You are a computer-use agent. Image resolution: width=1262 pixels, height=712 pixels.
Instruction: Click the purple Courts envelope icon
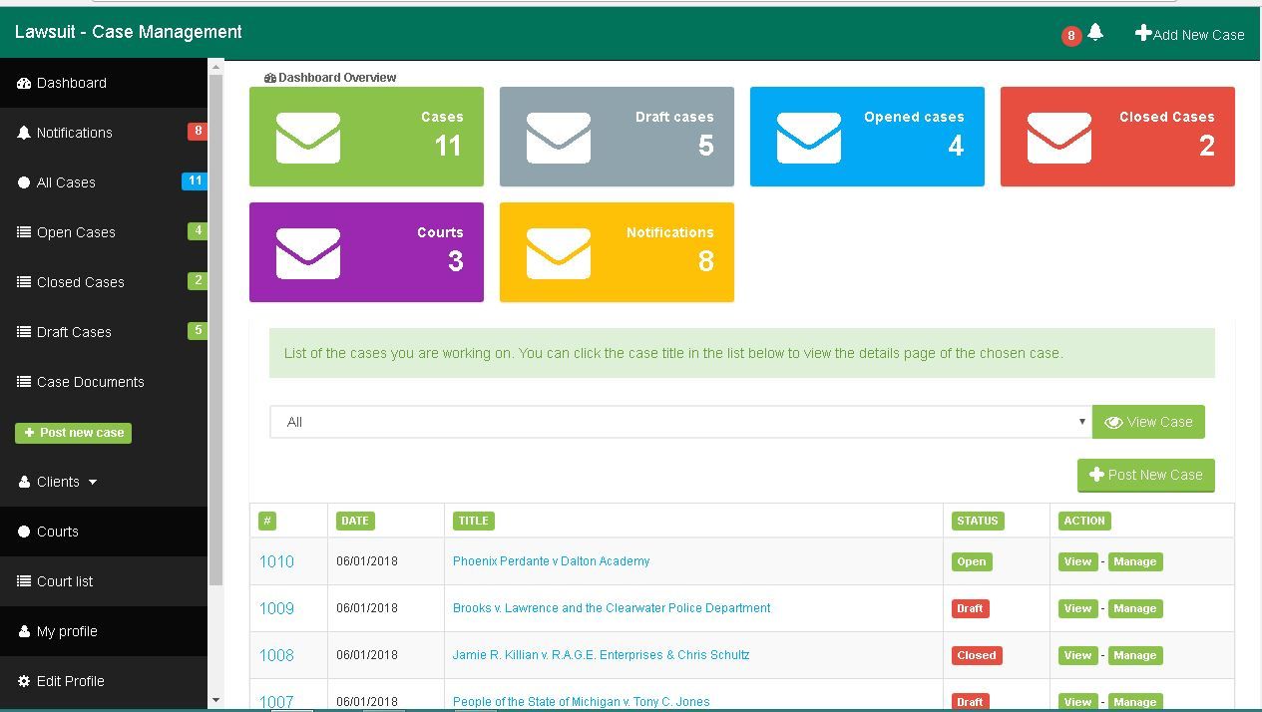coord(307,253)
